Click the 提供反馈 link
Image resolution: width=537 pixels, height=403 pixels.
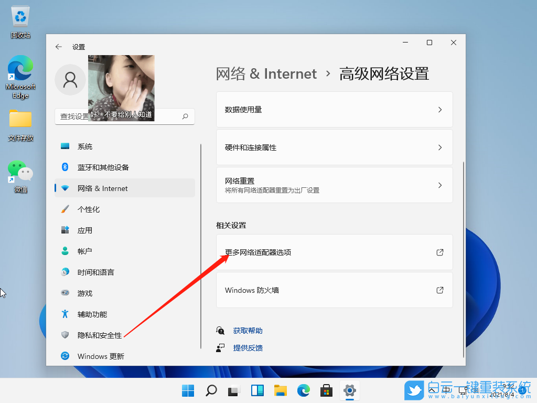click(x=248, y=347)
